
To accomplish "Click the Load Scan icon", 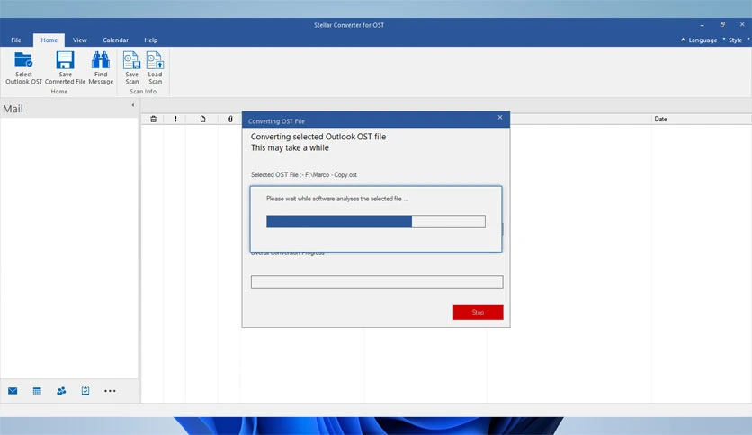I will (155, 60).
